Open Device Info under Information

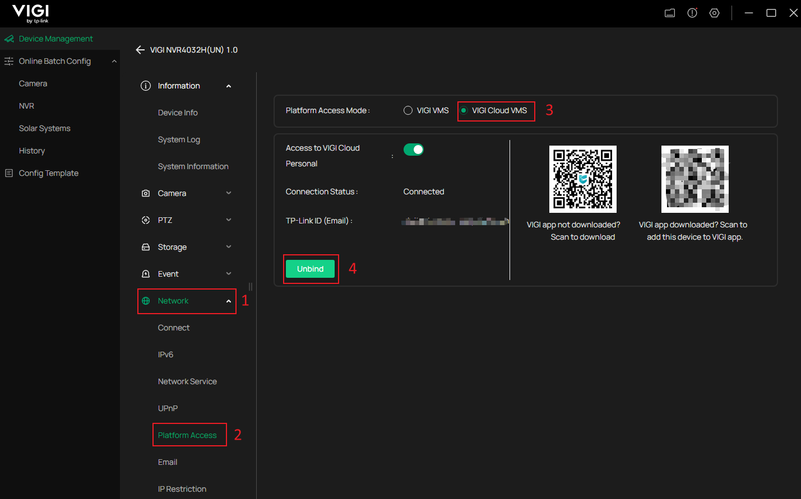[178, 113]
